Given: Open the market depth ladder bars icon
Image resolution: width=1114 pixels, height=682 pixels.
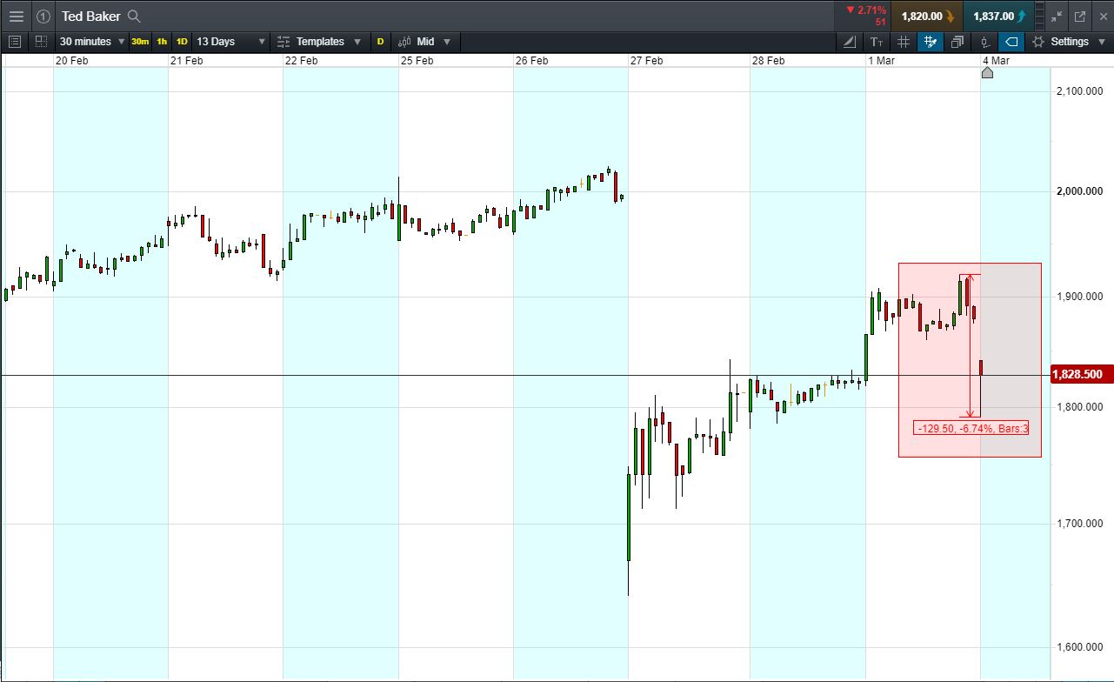Looking at the screenshot, I should point(1041,16).
